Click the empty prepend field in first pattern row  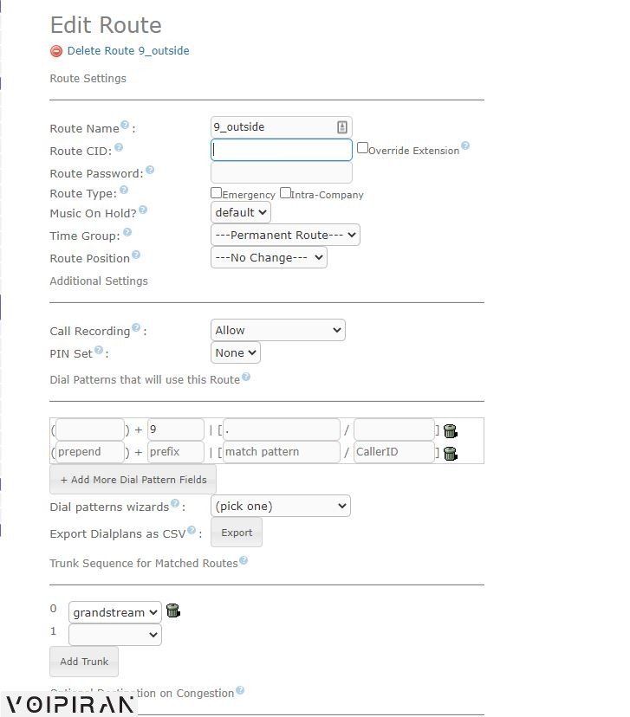tap(89, 430)
